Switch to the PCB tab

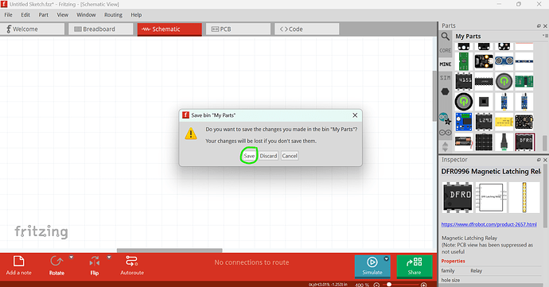[x=238, y=29]
